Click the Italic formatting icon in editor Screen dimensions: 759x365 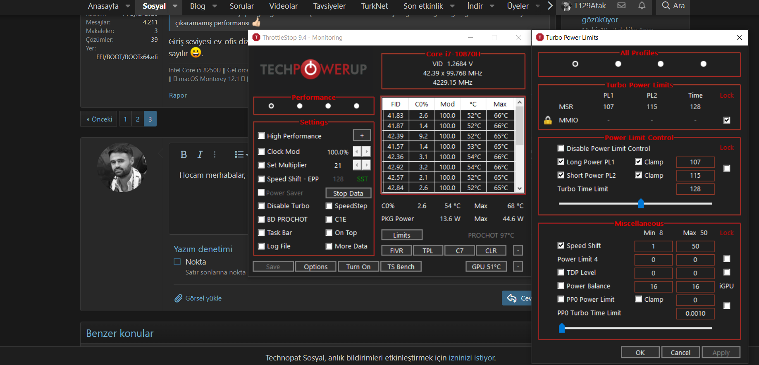(x=200, y=155)
